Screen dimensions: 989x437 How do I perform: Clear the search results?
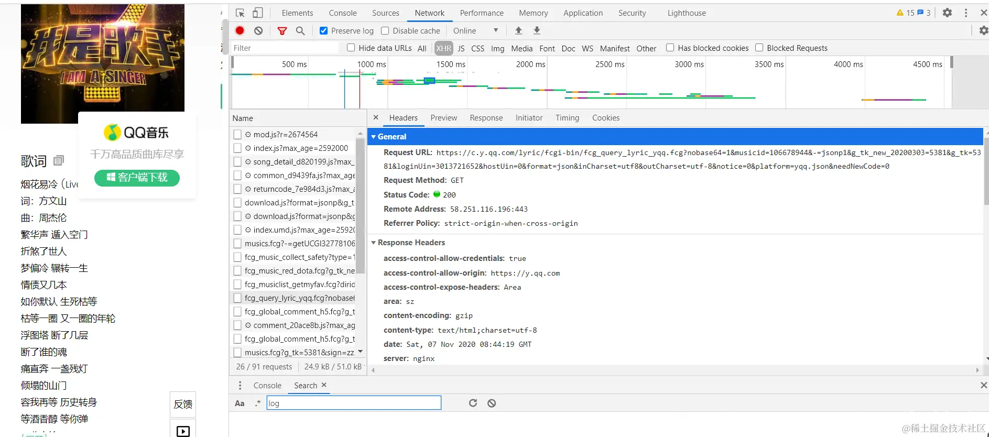click(492, 403)
